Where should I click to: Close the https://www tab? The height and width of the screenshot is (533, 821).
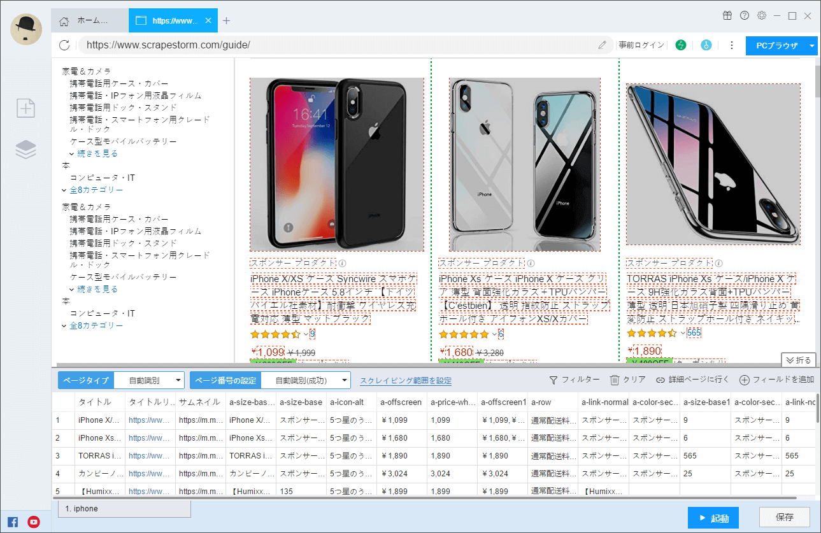coord(208,20)
